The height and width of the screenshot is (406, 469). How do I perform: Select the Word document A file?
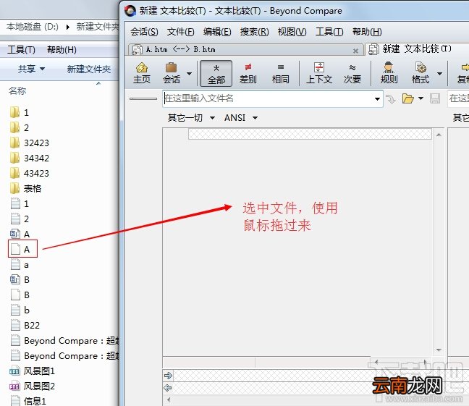(x=20, y=234)
